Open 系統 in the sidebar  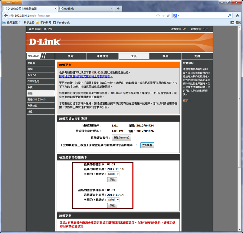pos(41,87)
